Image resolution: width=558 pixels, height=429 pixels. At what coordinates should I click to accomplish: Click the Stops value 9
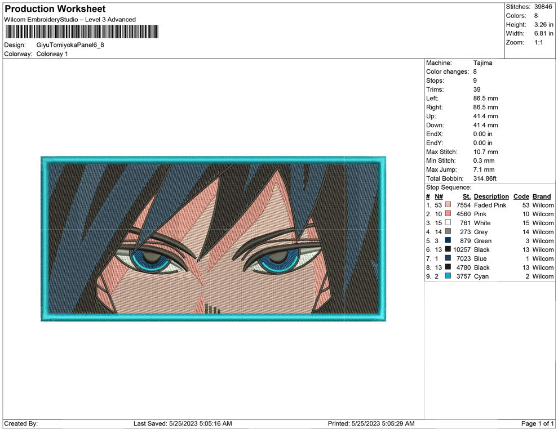click(475, 81)
